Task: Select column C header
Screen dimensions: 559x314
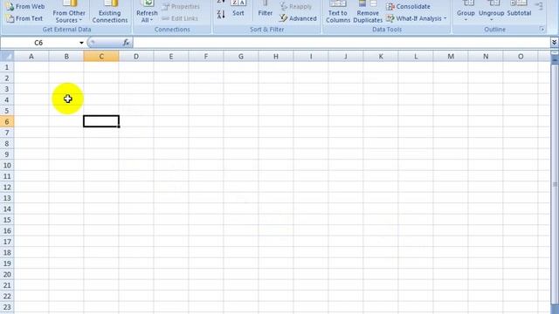Action: (x=101, y=56)
